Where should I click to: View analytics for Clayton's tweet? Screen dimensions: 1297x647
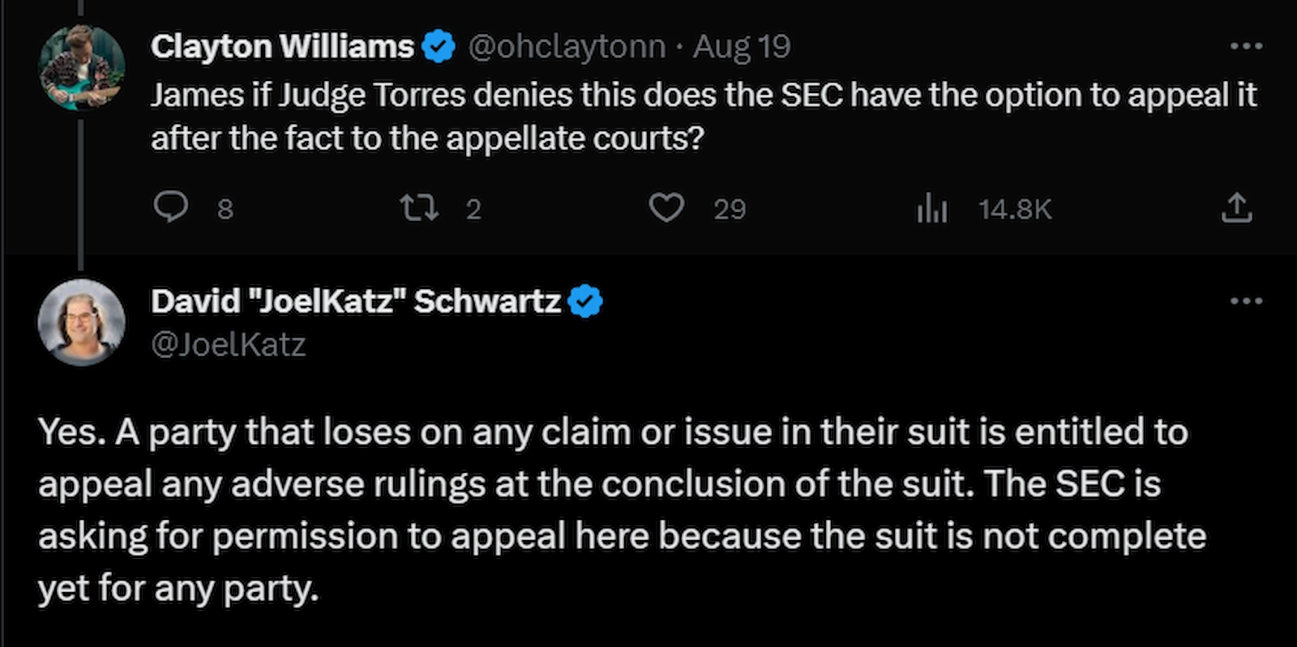click(x=932, y=209)
